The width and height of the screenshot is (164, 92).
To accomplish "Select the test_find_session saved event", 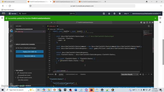I will point(23,80).
